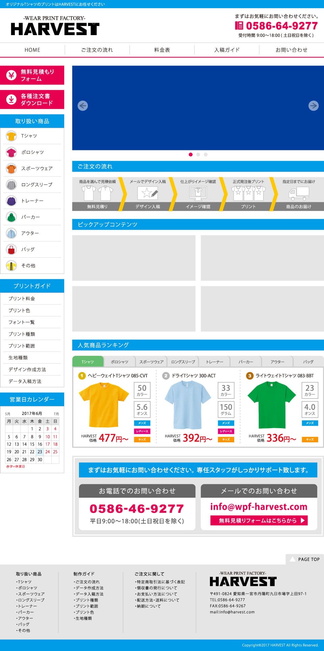Click the orange heavyweight T-shirt product image
This screenshot has width=324, height=651.
[104, 405]
